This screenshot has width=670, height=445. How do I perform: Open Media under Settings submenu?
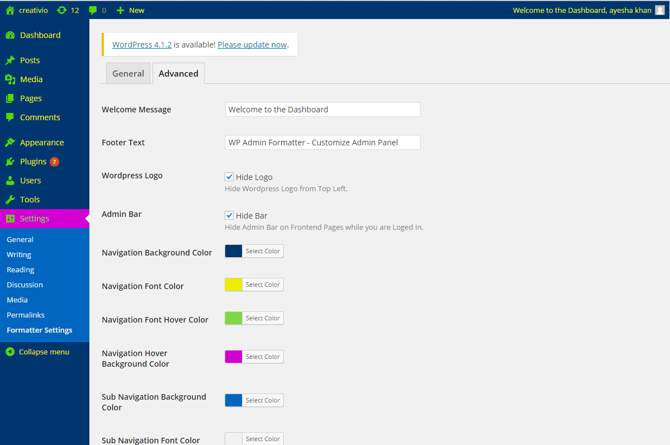(17, 300)
